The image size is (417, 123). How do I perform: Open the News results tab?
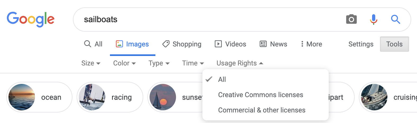(x=274, y=44)
